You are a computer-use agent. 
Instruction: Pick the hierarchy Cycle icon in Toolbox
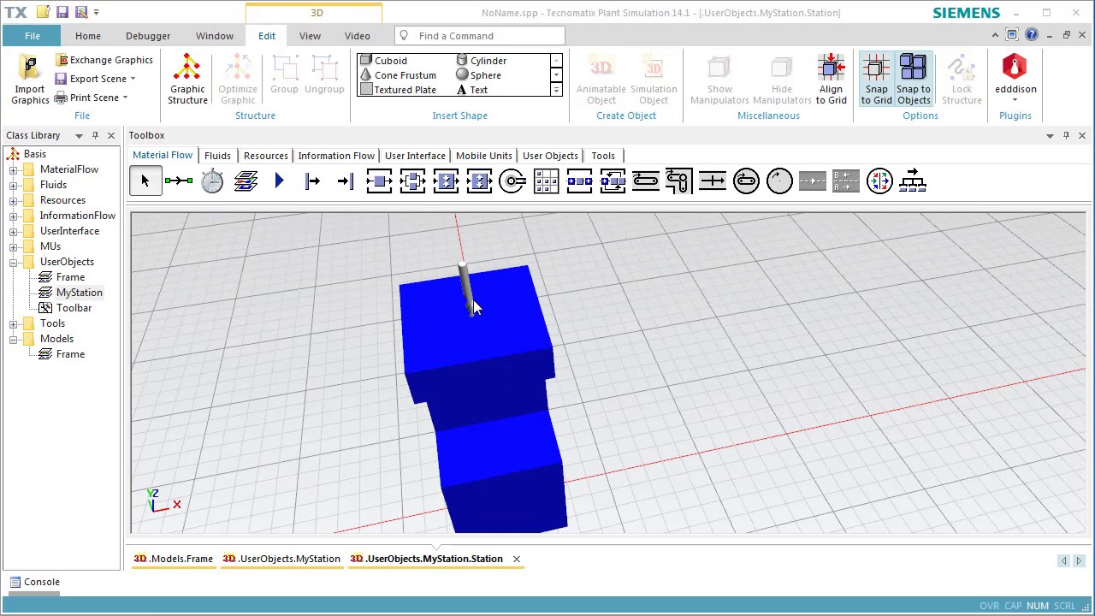913,181
